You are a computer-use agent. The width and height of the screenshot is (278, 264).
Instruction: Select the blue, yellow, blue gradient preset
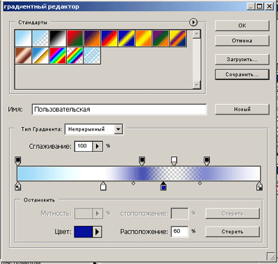click(126, 38)
